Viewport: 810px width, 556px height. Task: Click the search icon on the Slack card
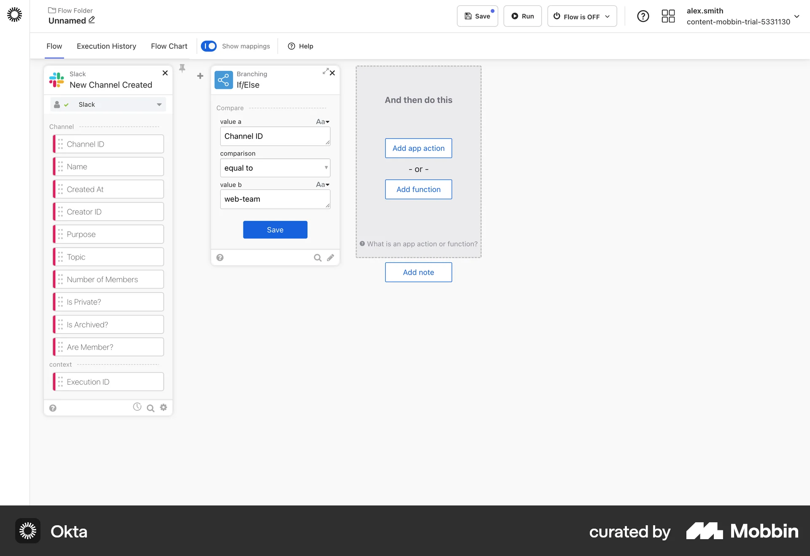click(x=151, y=408)
